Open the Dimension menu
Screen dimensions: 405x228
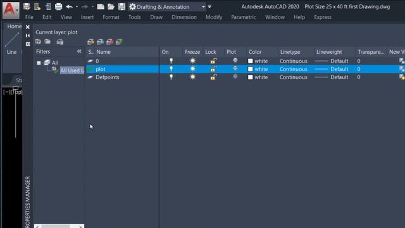184,17
